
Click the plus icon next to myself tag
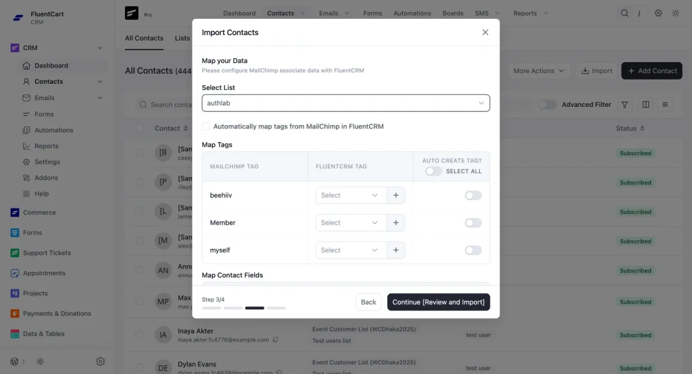click(x=396, y=250)
